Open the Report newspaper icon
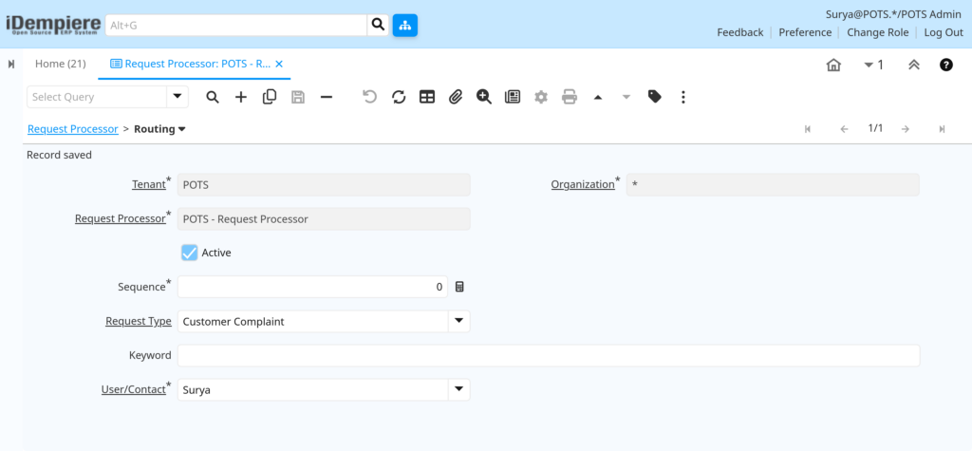 pos(513,97)
